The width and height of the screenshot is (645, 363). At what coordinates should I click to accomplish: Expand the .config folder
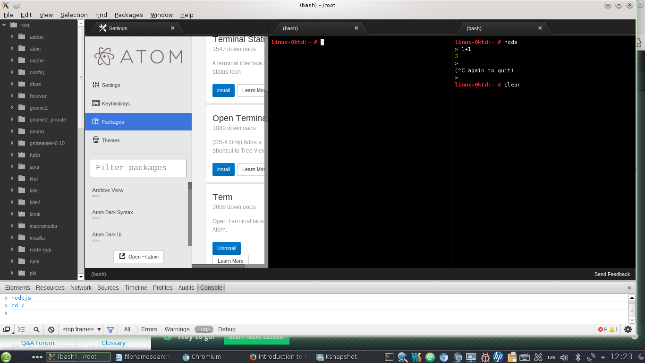[12, 72]
